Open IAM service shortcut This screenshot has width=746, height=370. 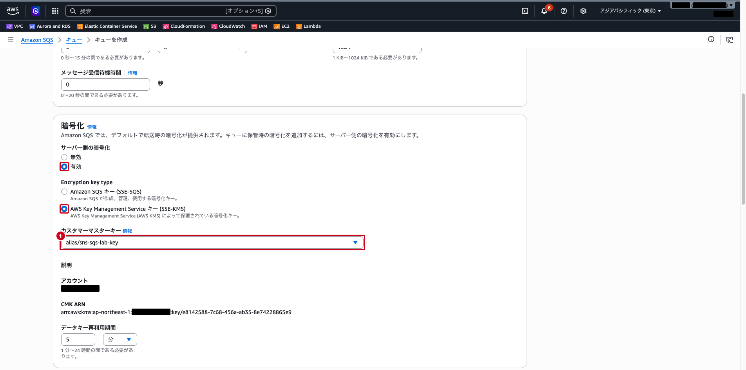[x=259, y=26]
